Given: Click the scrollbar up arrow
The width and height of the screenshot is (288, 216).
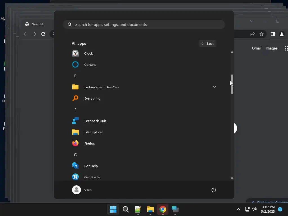Looking at the screenshot, I should pos(232,52).
